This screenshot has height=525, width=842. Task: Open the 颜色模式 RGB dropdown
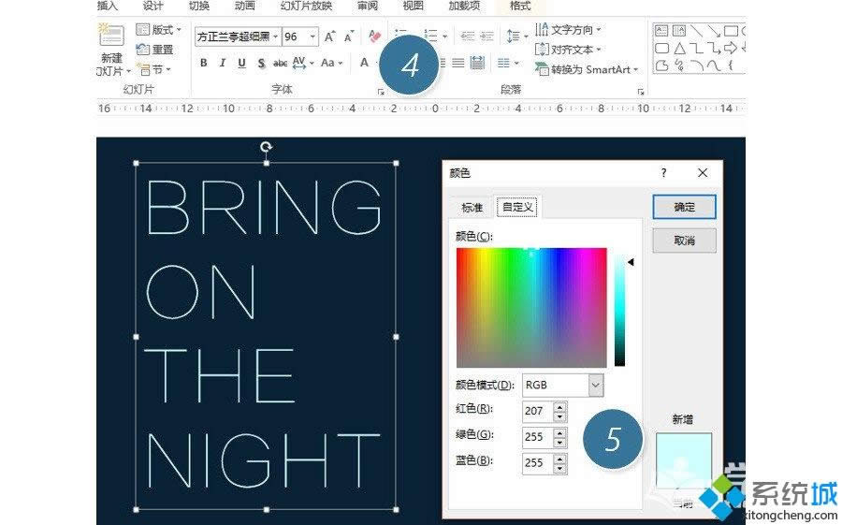click(563, 386)
